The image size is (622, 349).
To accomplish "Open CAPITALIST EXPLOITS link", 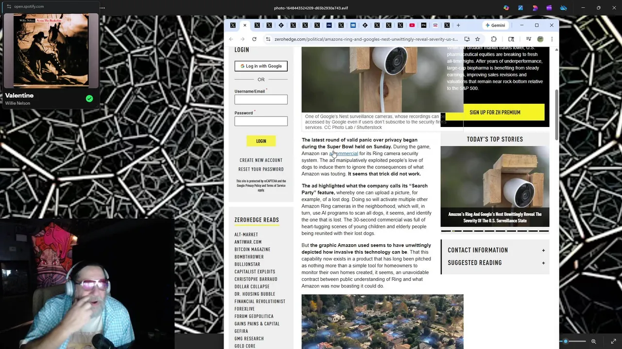I will coord(255,272).
